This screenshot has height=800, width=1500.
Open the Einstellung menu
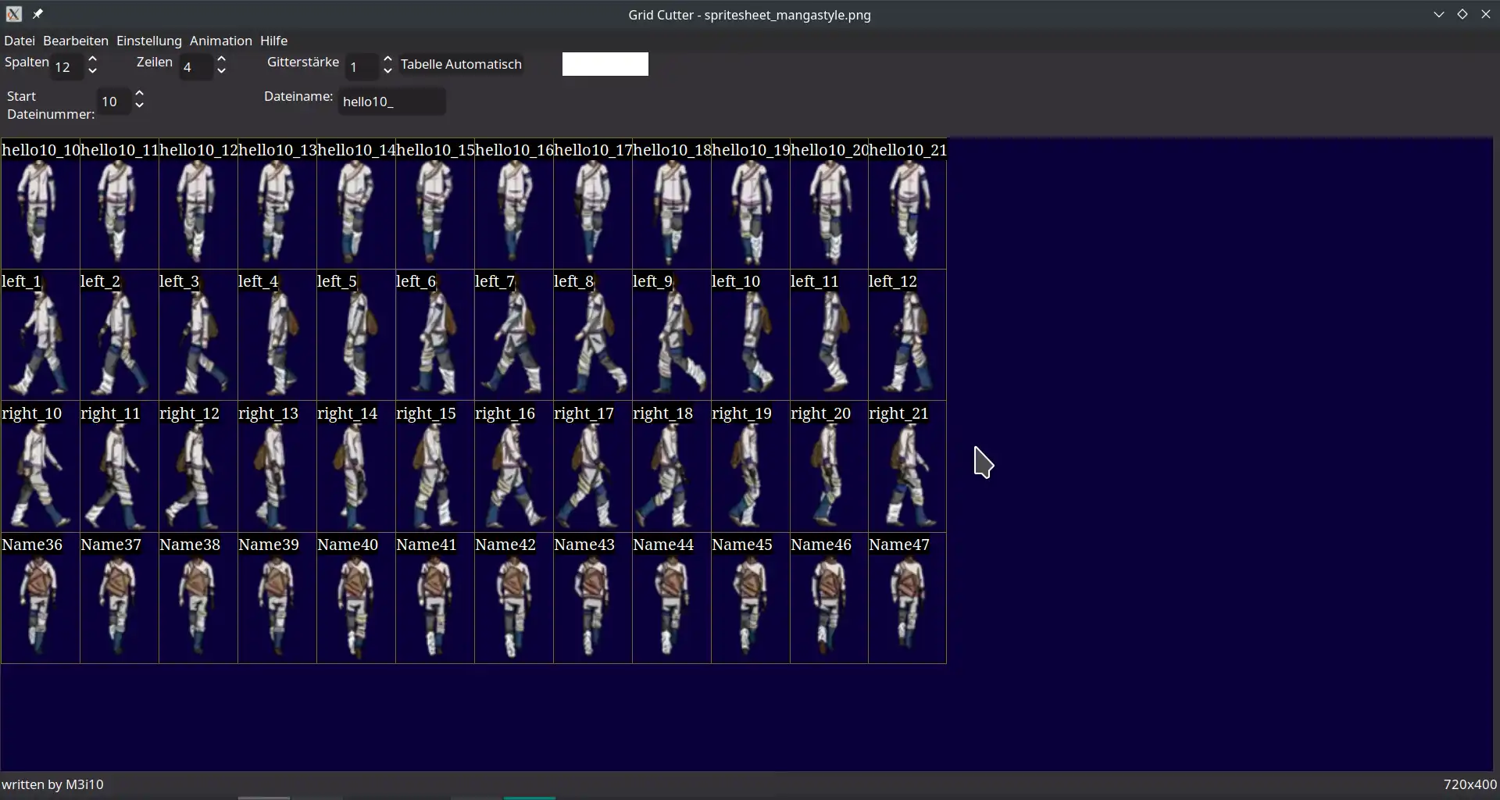click(x=148, y=41)
